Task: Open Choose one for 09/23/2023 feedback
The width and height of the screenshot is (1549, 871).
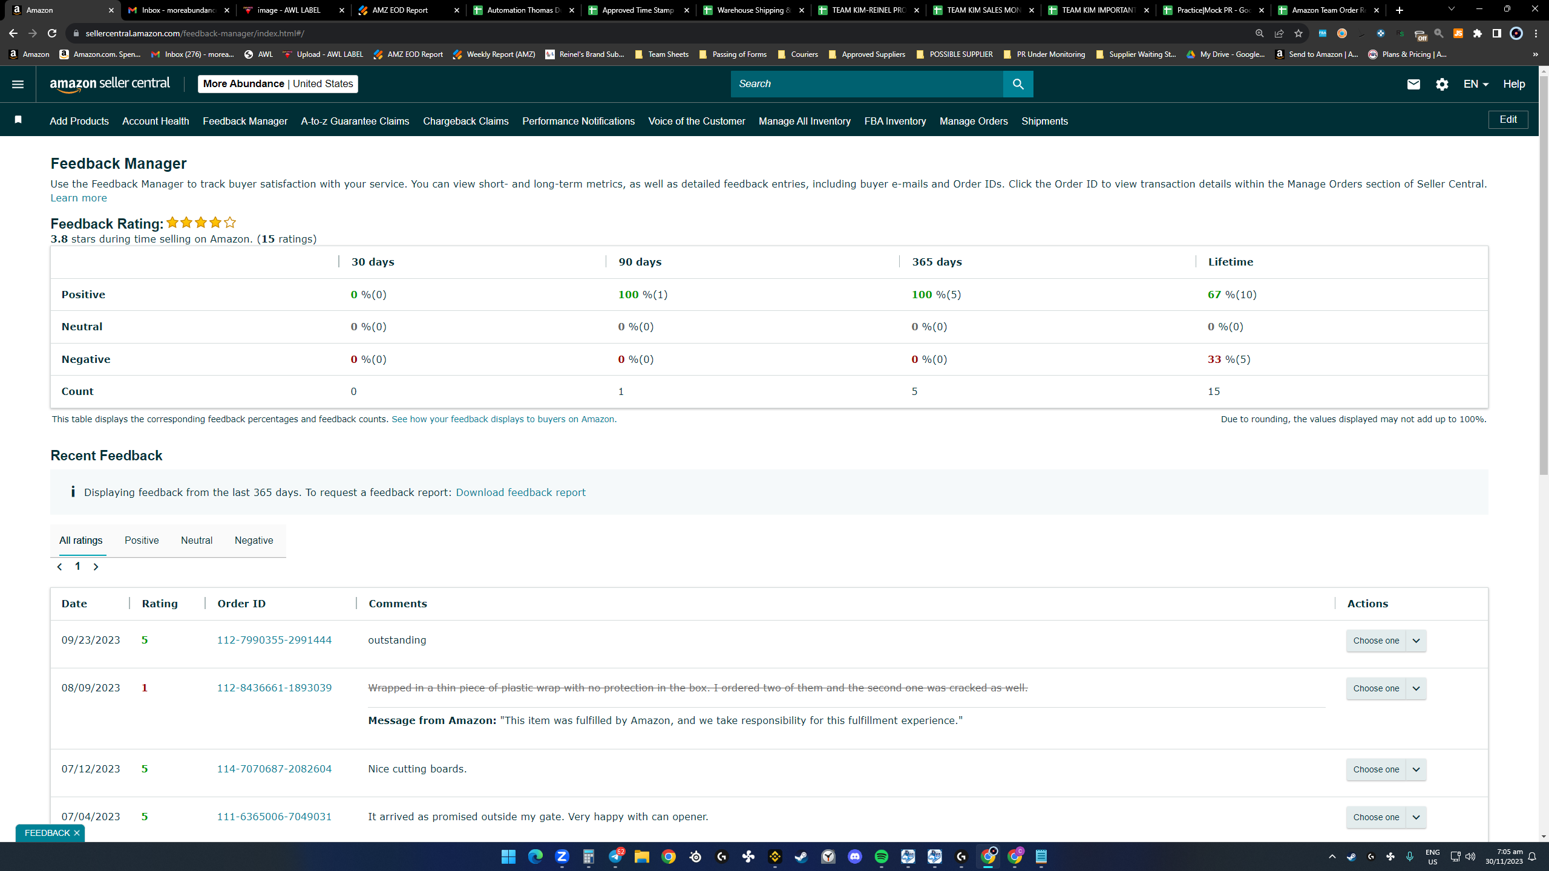Action: point(1386,641)
